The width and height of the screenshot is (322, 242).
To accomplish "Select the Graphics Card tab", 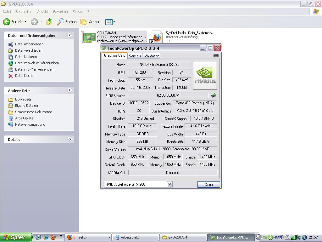I will pyautogui.click(x=114, y=55).
